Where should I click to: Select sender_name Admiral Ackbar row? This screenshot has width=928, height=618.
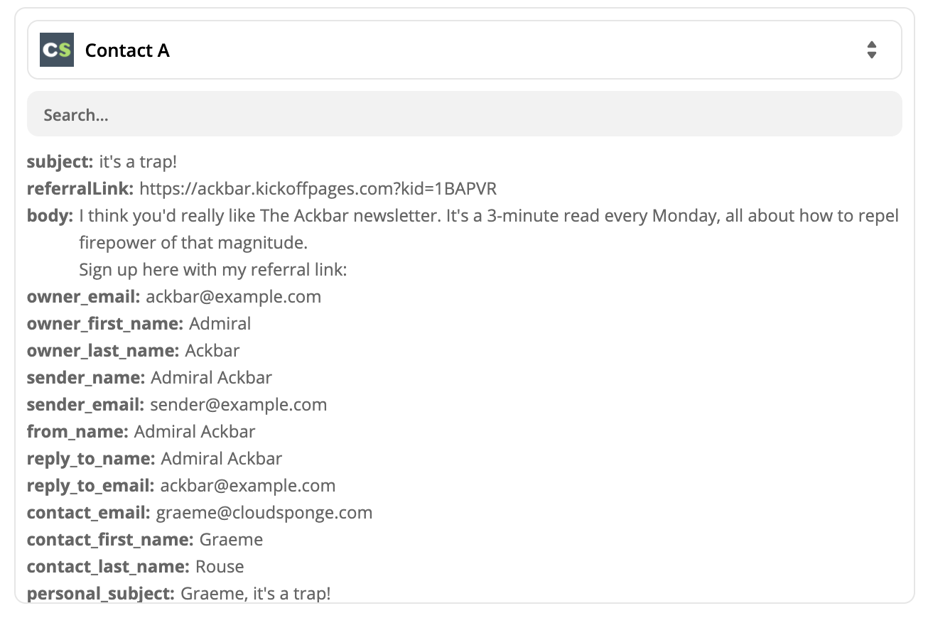point(149,378)
